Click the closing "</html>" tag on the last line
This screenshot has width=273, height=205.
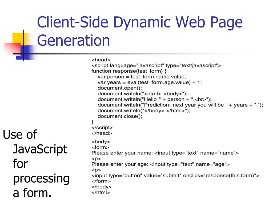[x=101, y=192]
